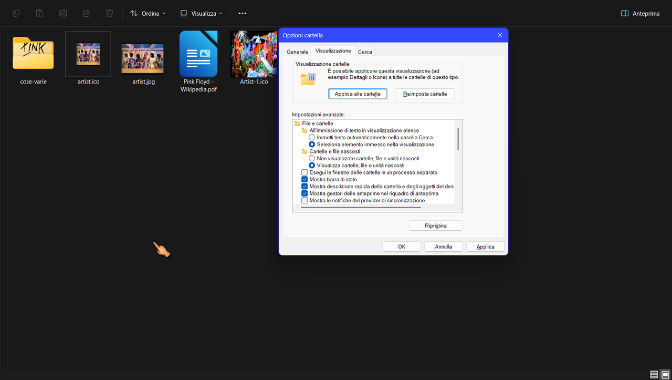Click the Ripristina button

click(435, 225)
